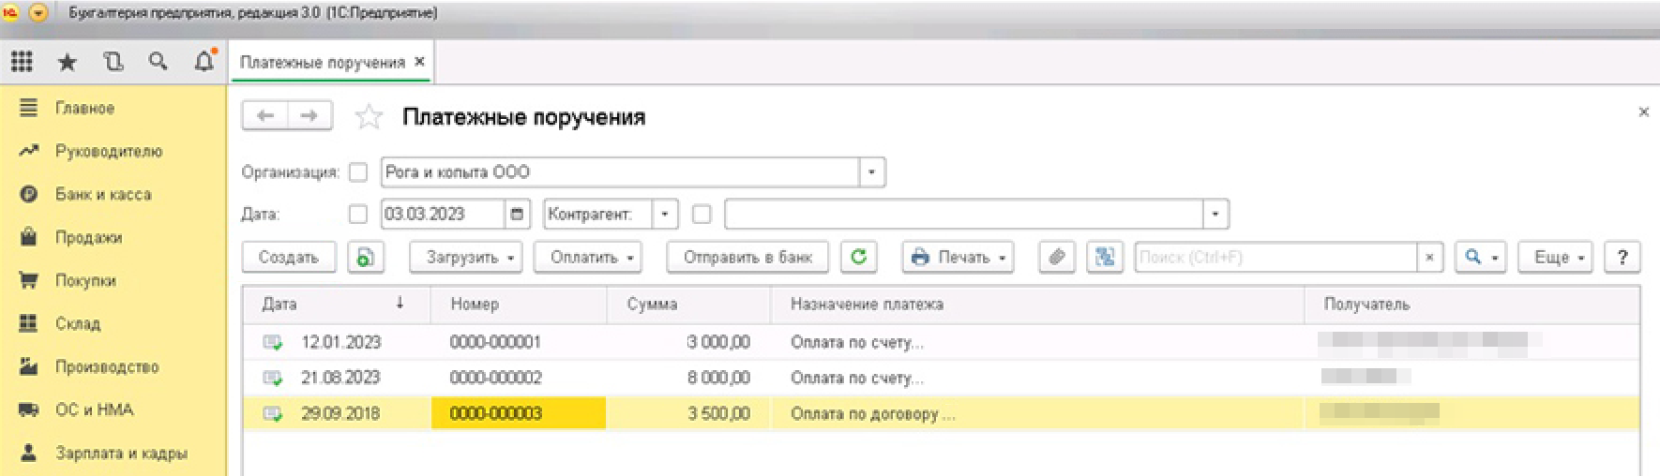Open Зарплата и кадры sidebar section

click(x=121, y=453)
